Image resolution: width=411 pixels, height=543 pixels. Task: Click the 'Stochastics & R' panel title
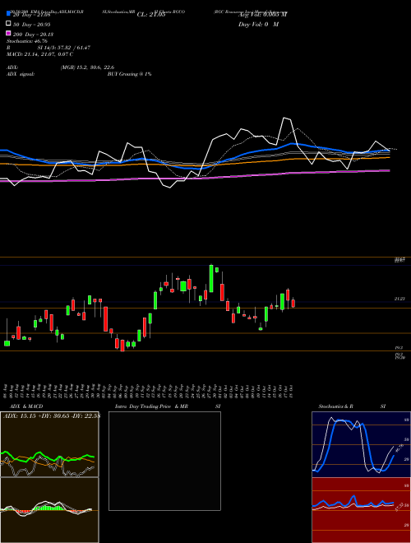click(x=335, y=406)
